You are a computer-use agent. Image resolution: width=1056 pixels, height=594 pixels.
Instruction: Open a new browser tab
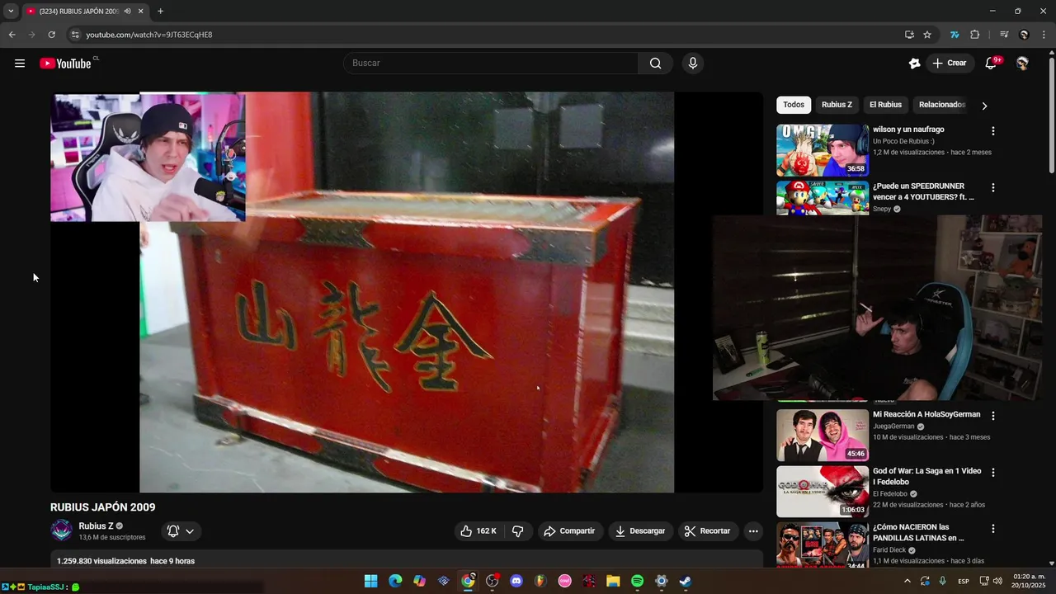tap(160, 12)
